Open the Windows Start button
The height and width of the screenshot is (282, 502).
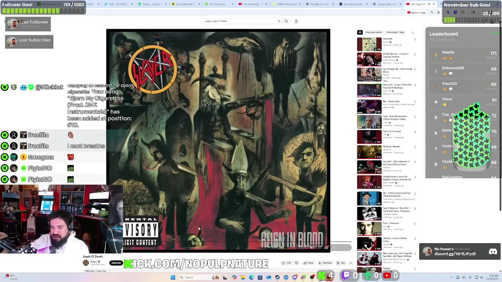(x=173, y=277)
